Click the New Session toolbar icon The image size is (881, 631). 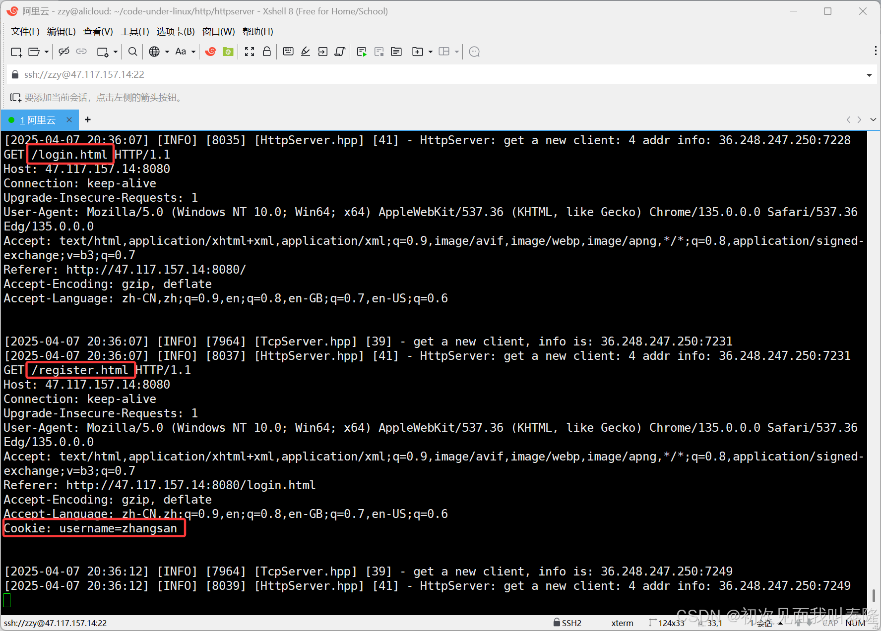(x=16, y=52)
